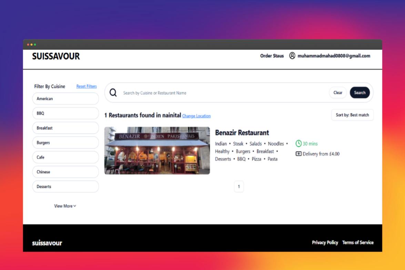Click the Reset Filters link

tap(87, 87)
